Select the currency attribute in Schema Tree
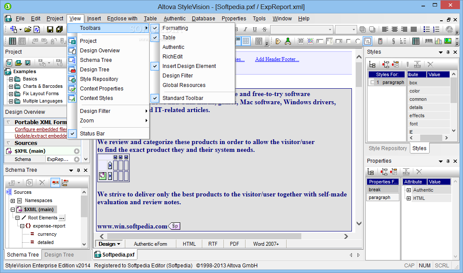Screen dimensions: 463x273 [x=47, y=234]
